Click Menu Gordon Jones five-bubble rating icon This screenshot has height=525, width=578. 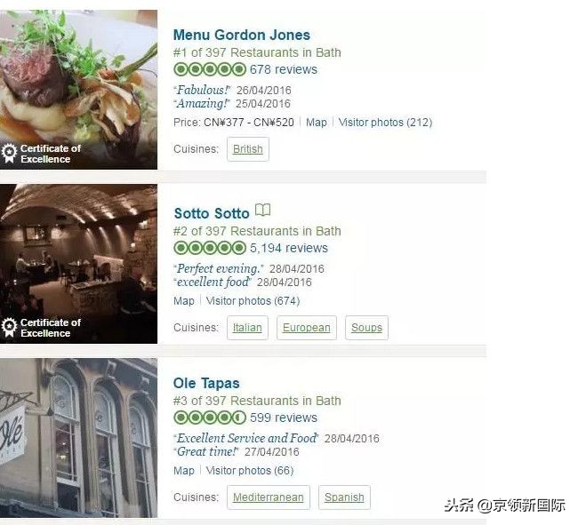coord(210,69)
